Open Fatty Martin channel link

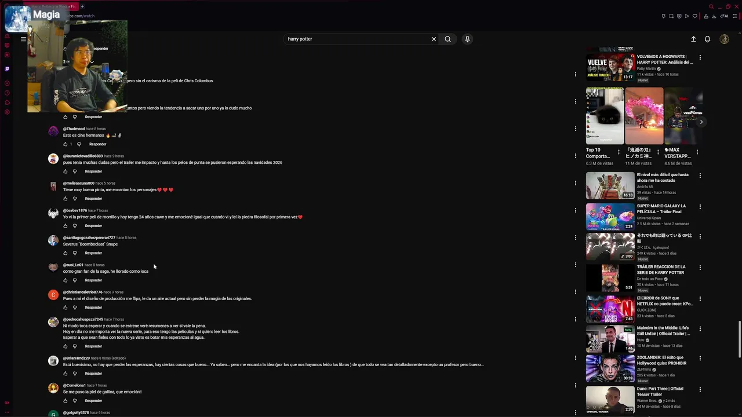point(646,68)
